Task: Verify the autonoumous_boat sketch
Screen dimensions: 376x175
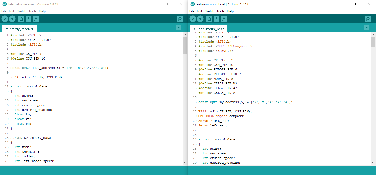Action: [x=193, y=19]
